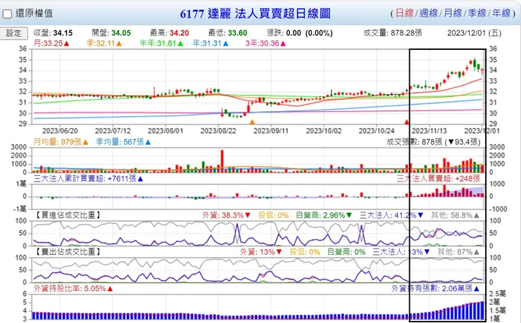Click the 月均量: 979張 label
521x323 pixels.
[61, 141]
